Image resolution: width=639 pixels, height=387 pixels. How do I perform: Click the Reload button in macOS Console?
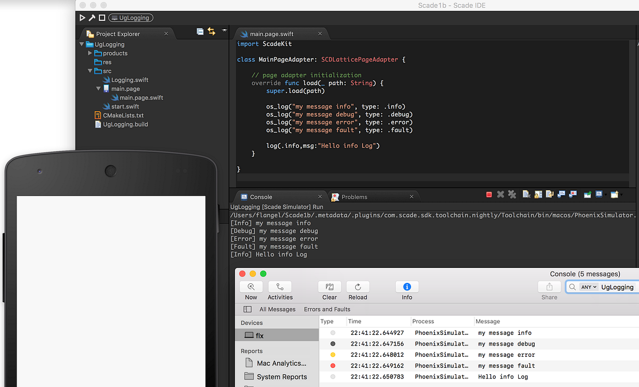(357, 289)
